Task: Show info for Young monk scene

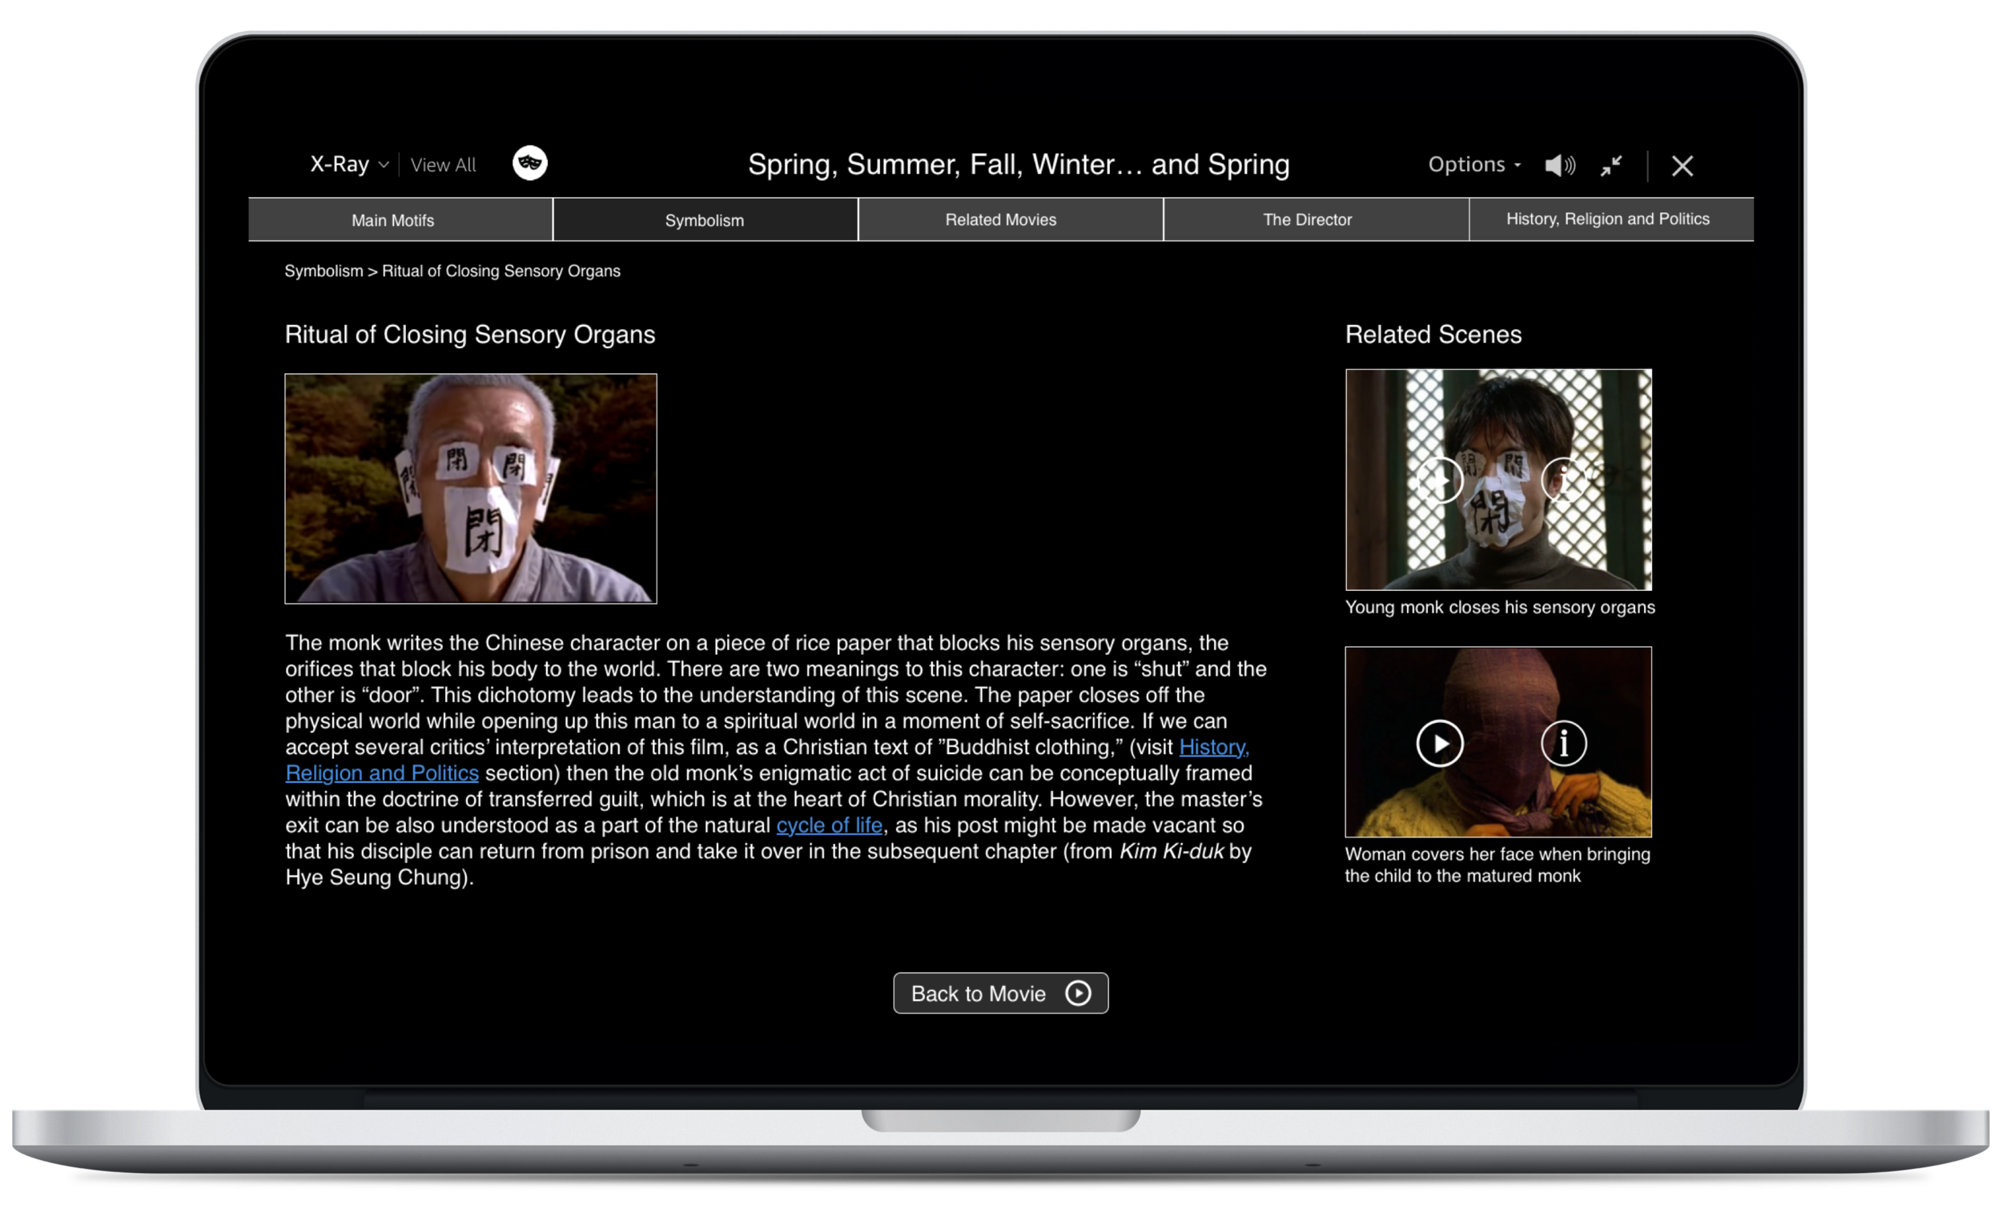Action: tap(1564, 480)
